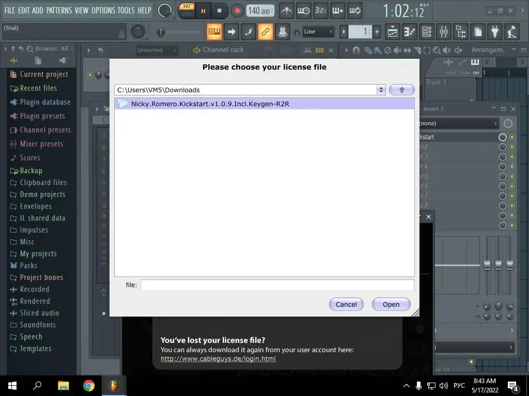This screenshot has height=396, width=529.
Task: Open the Unsorted channel filter dropdown
Action: pos(157,50)
